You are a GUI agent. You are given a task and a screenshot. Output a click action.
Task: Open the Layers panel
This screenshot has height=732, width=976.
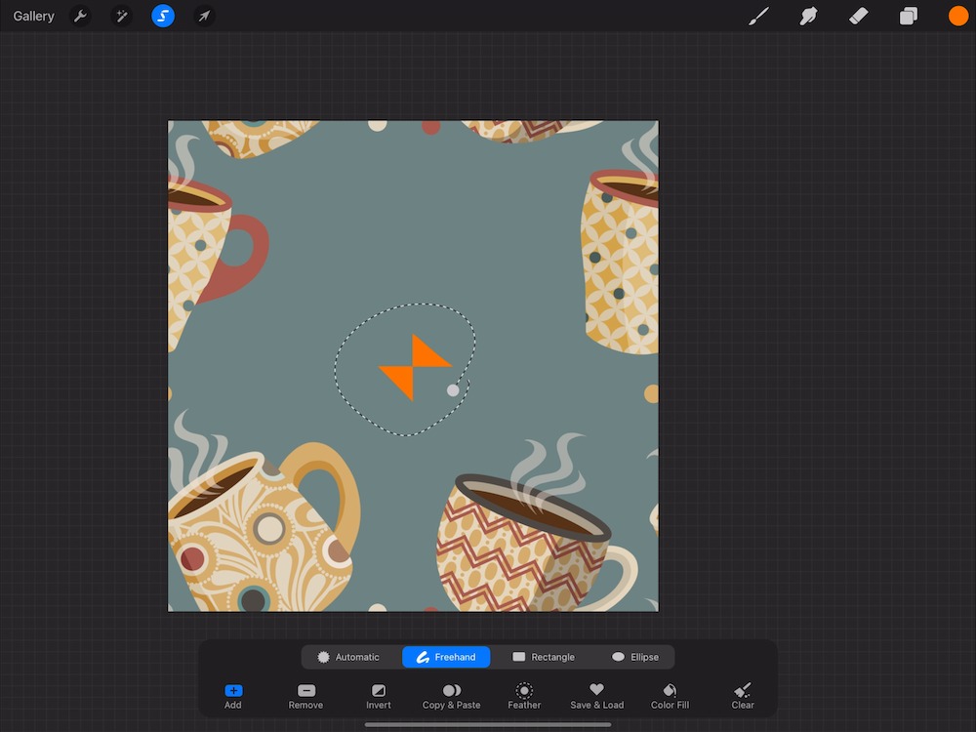(909, 17)
